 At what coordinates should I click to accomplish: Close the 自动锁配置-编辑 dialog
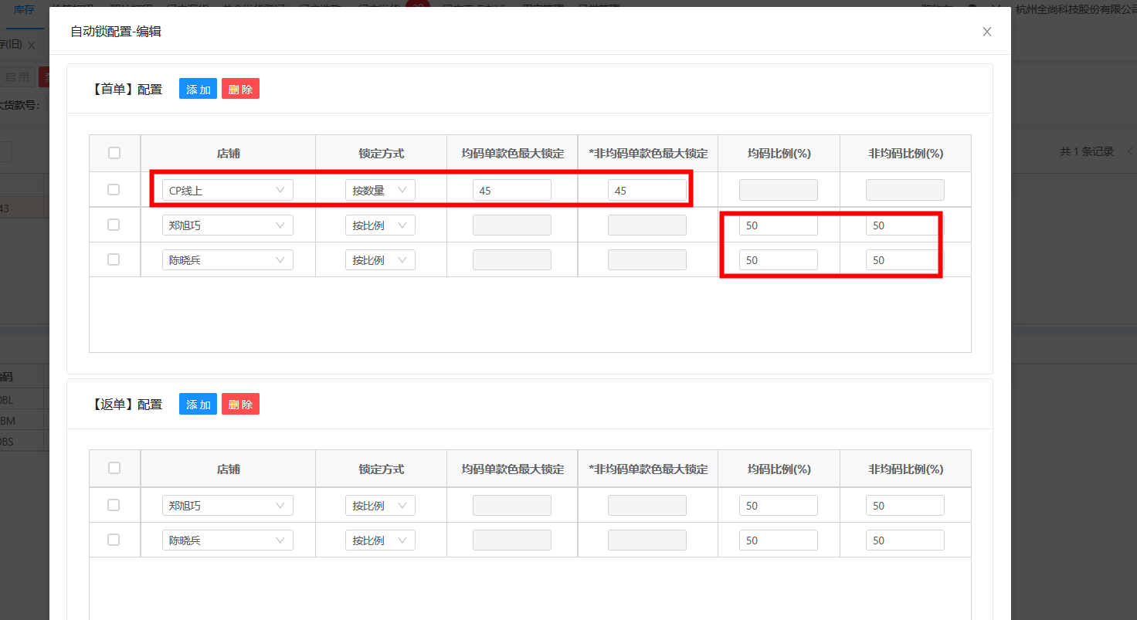(x=986, y=32)
